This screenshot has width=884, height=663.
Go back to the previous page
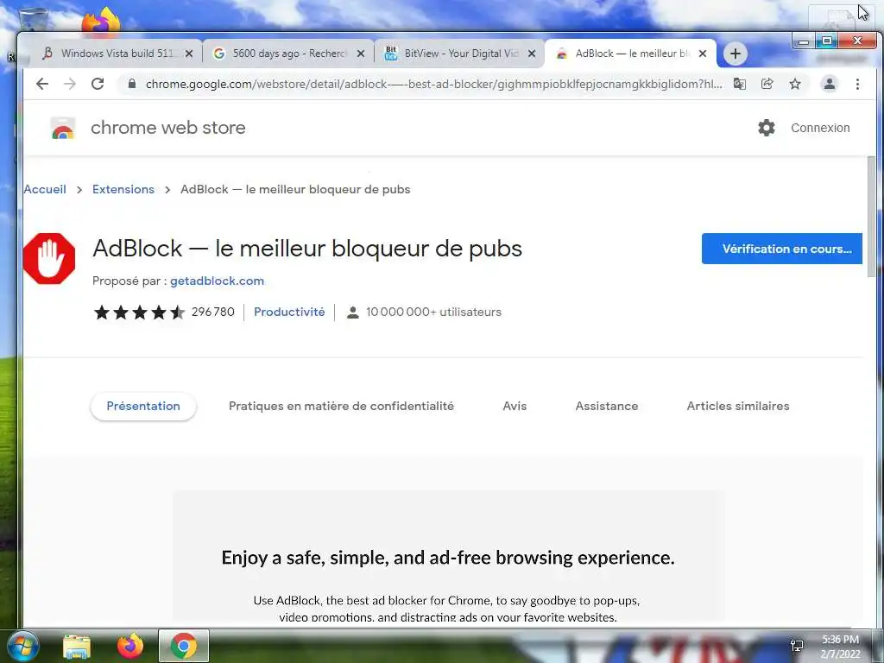pos(42,84)
